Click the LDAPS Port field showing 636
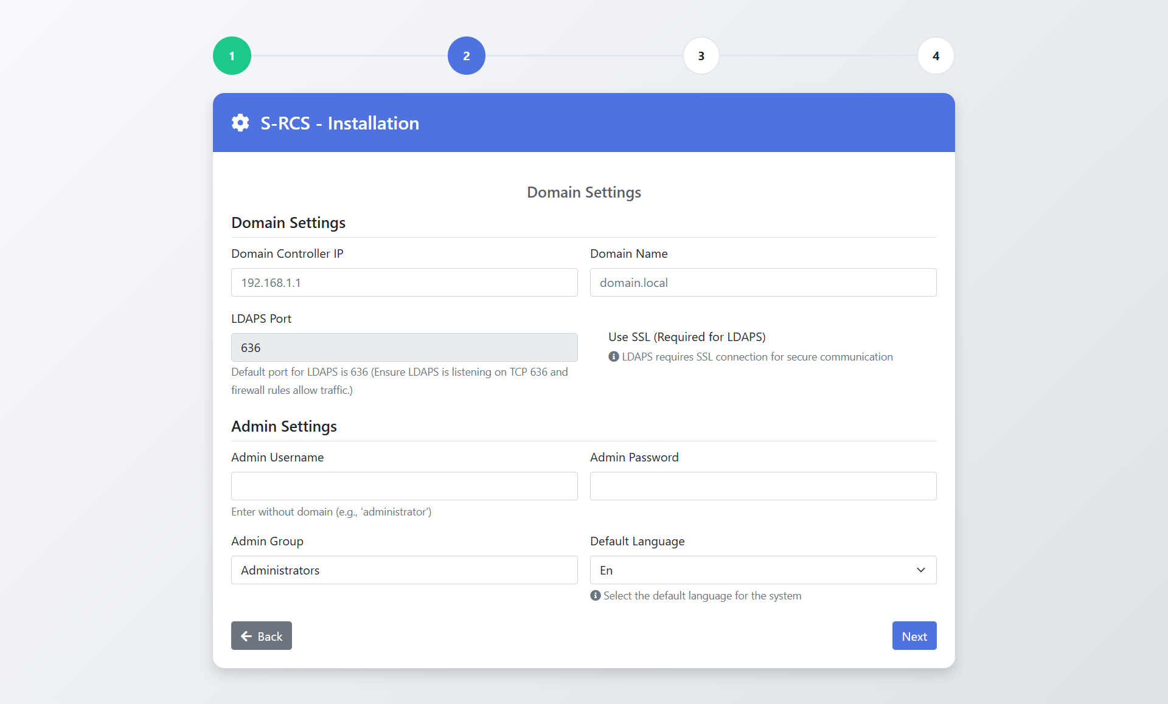The image size is (1168, 704). pos(404,348)
